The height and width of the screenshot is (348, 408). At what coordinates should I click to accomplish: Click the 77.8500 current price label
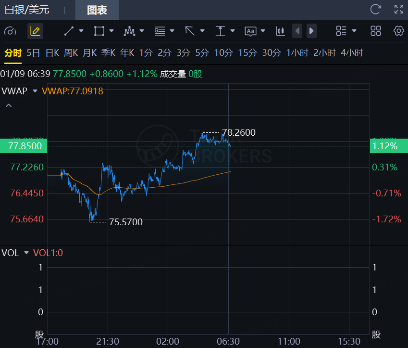[x=24, y=146]
